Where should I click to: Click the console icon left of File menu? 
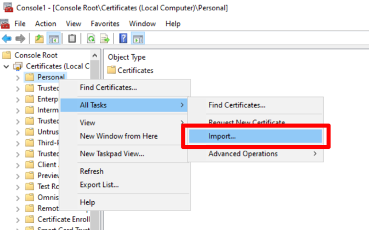pyautogui.click(x=5, y=24)
